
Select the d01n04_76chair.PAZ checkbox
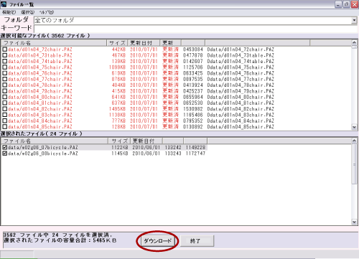(x=4, y=73)
